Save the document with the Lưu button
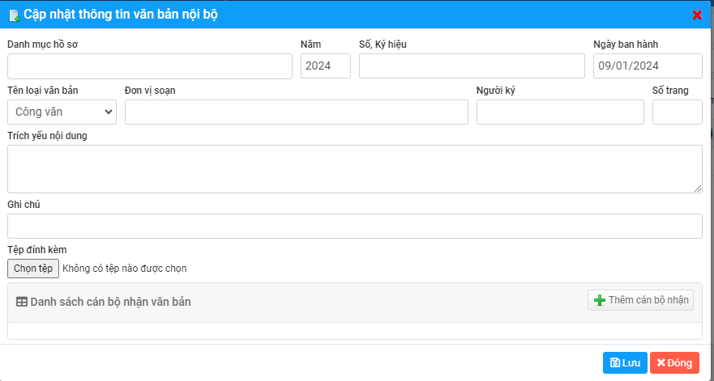714x381 pixels. pos(625,363)
